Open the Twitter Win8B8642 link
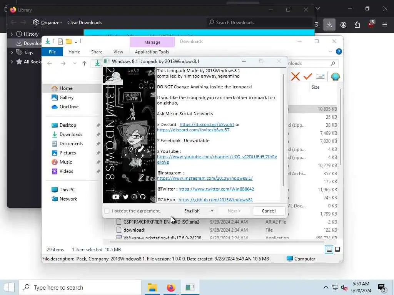 [216, 189]
